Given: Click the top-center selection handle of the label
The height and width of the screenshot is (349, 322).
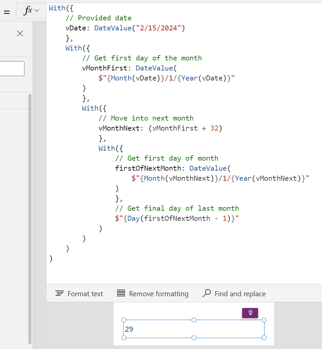Looking at the screenshot, I should pyautogui.click(x=194, y=320).
